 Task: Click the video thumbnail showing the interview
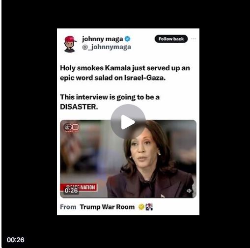click(128, 159)
